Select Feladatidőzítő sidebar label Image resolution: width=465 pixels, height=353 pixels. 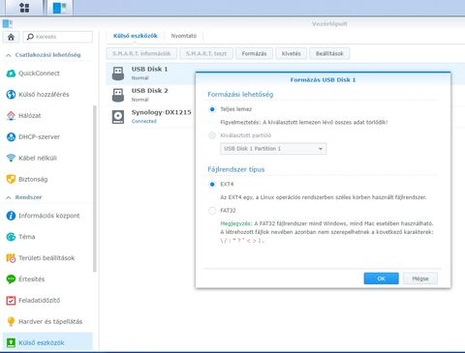point(40,301)
